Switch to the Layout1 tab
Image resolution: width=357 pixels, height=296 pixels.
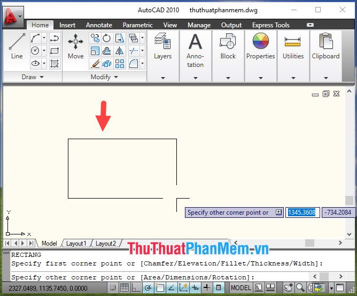click(x=76, y=244)
